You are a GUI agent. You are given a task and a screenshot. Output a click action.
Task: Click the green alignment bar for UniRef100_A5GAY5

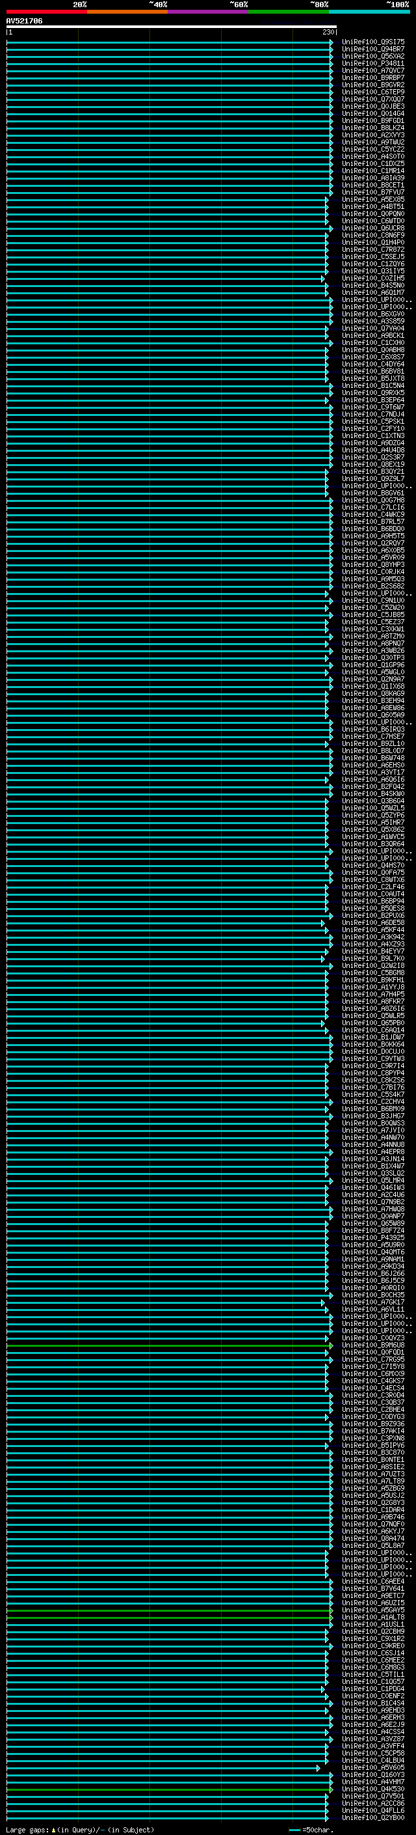(169, 1610)
